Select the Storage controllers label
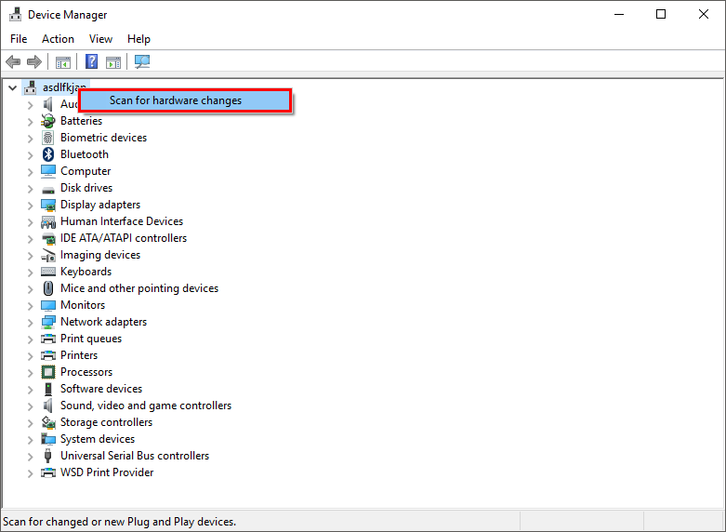The image size is (726, 532). pyautogui.click(x=107, y=422)
